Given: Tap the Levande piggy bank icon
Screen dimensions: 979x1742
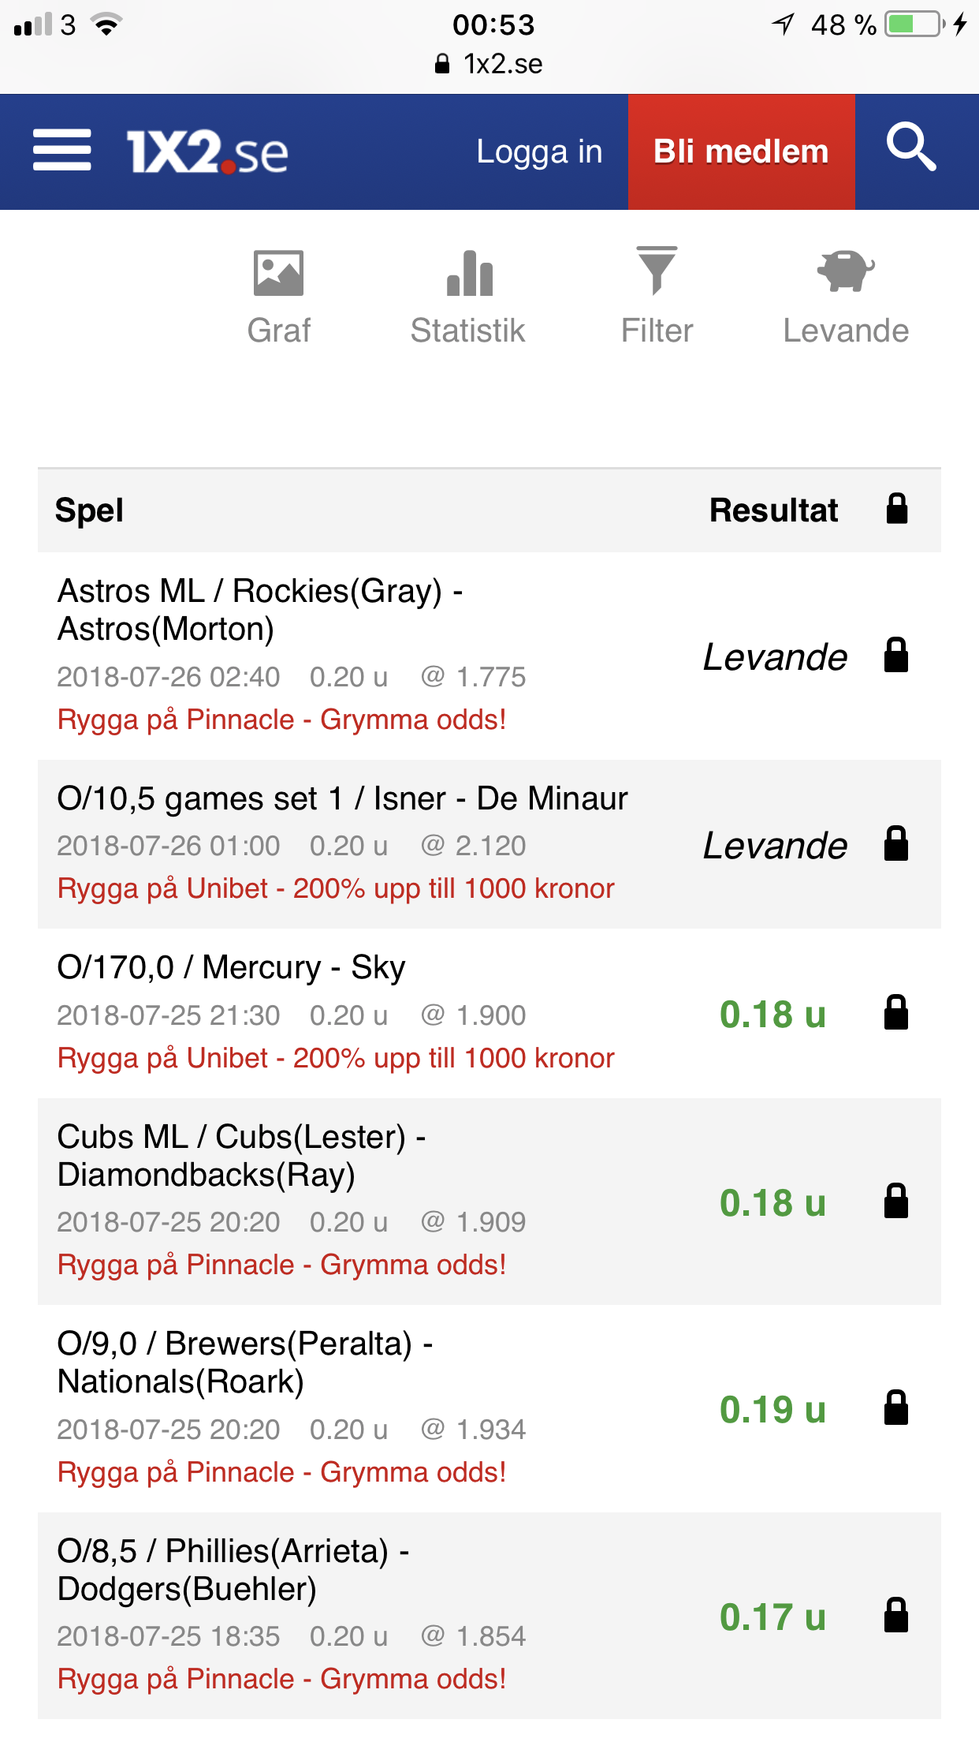Looking at the screenshot, I should point(846,271).
